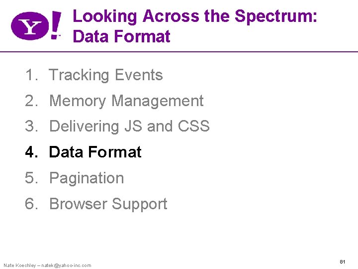The width and height of the screenshot is (358, 269).
Task: Click the list number '6.'
Action: click(x=32, y=204)
